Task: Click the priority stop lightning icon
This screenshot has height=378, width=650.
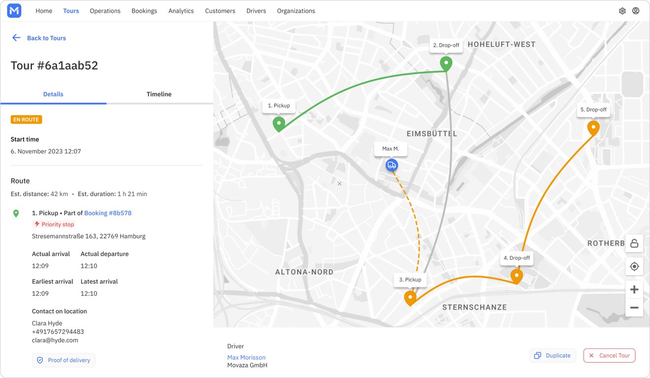Action: (x=37, y=224)
